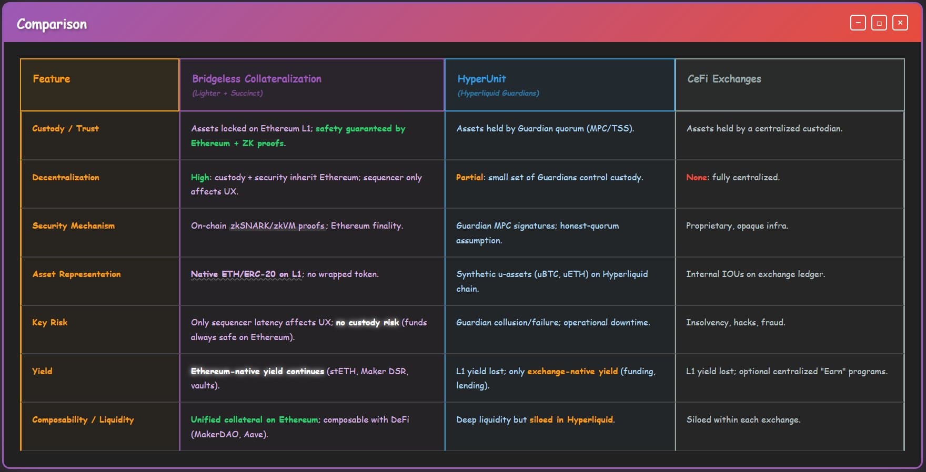
Task: Click the (Lighter + Succinct) subtitle
Action: (x=227, y=93)
